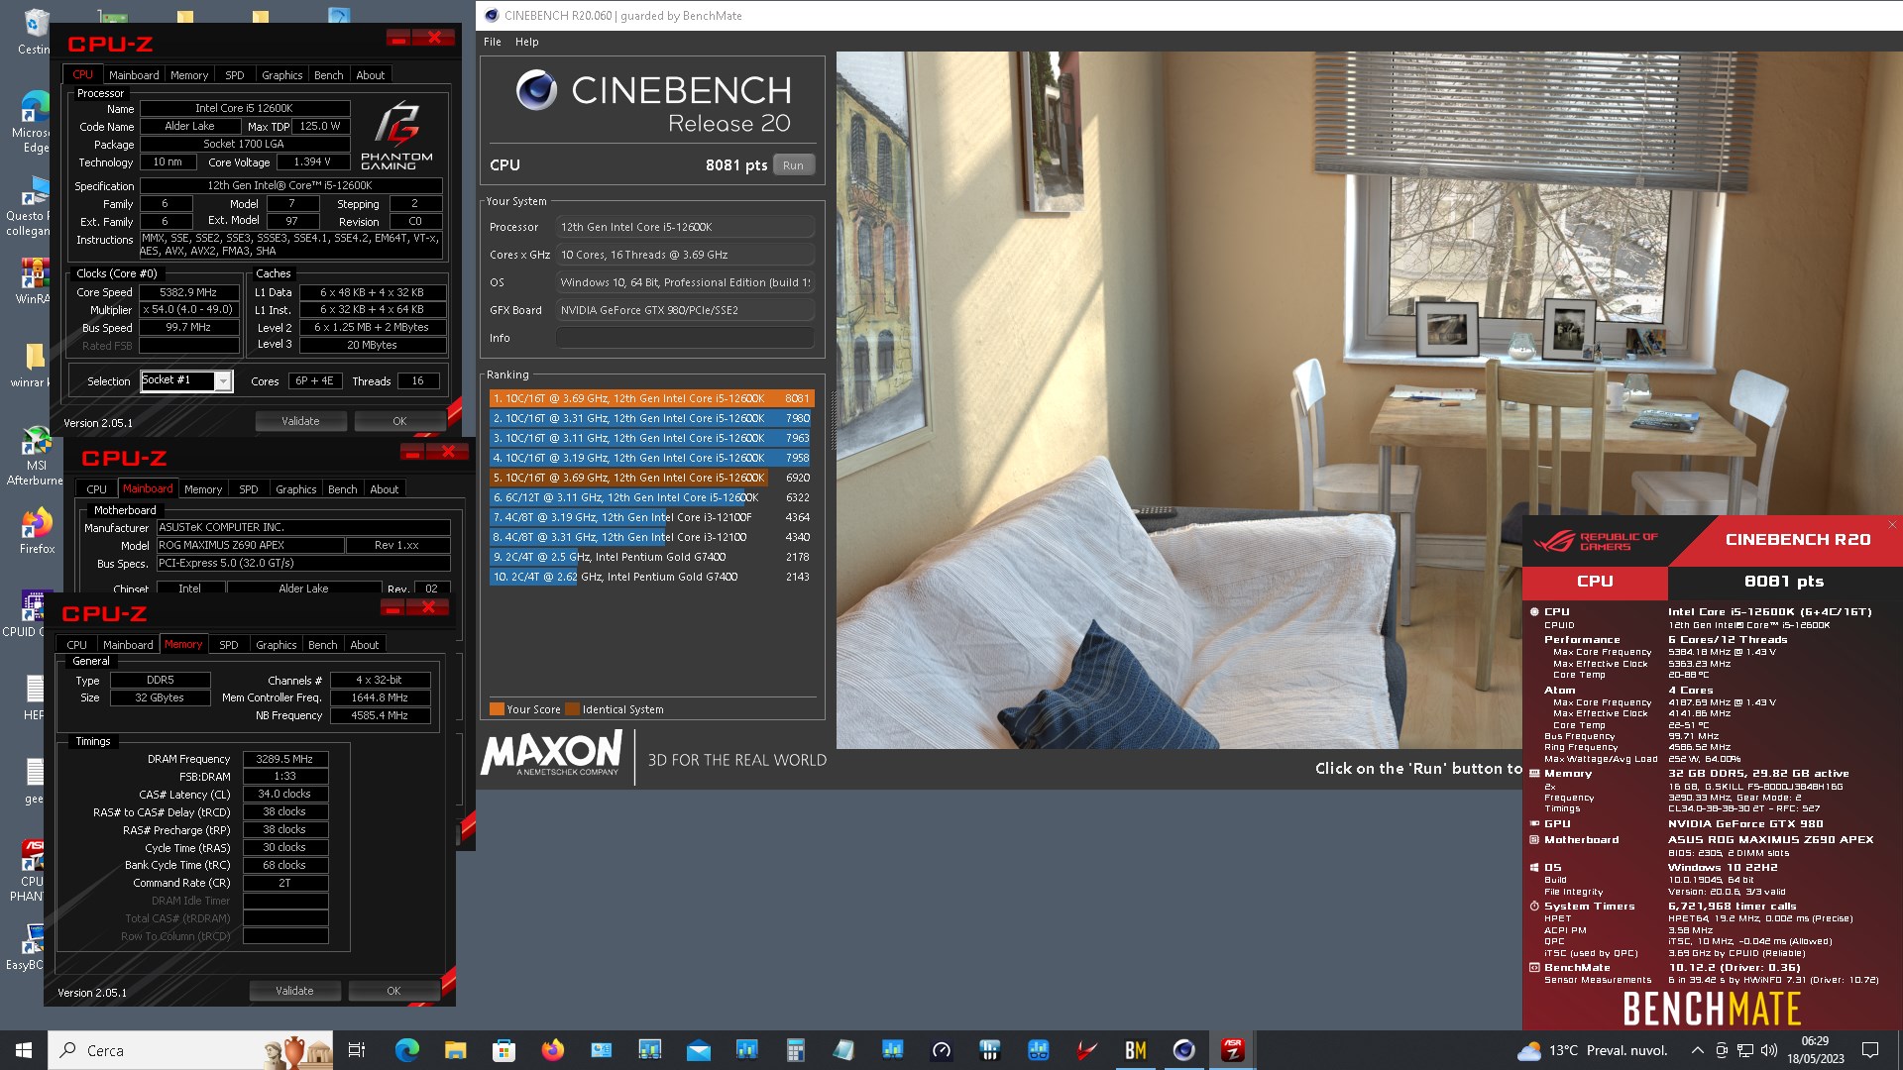Select ranking row 6 6C/12T scoring 6322
Viewport: 1903px width, 1070px height.
[x=651, y=497]
